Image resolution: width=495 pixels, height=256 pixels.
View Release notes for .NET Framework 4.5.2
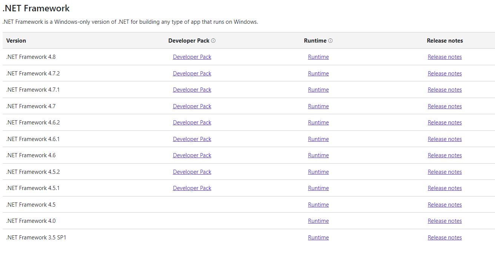pyautogui.click(x=445, y=172)
